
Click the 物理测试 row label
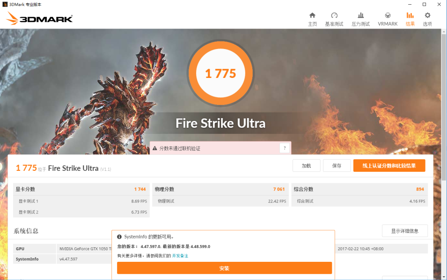click(166, 201)
